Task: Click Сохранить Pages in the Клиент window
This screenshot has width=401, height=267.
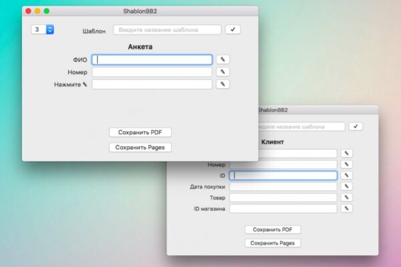Action: coord(273,243)
